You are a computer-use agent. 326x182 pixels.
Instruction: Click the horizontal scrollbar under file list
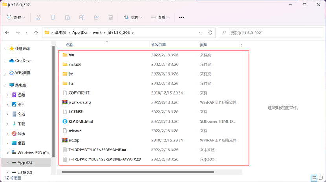click(x=138, y=172)
